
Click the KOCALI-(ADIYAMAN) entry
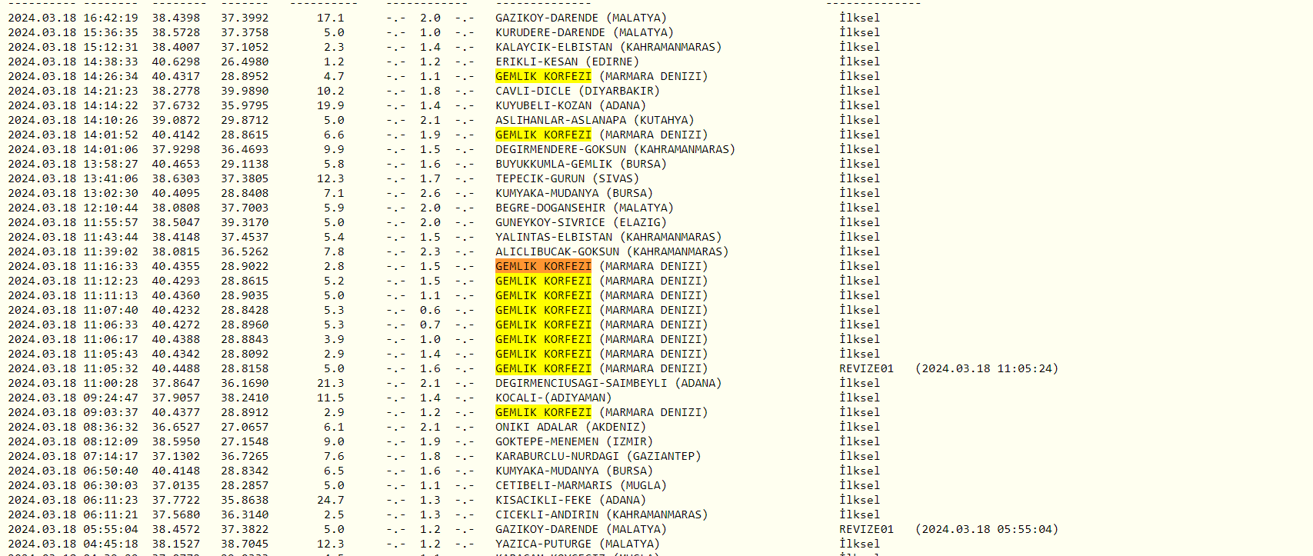point(553,398)
